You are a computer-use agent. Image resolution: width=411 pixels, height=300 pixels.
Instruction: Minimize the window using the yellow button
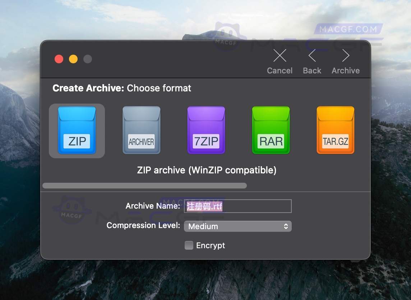tap(73, 59)
